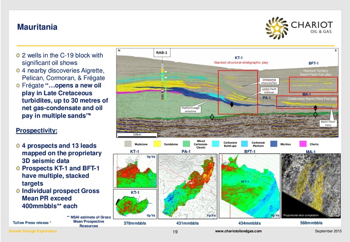Click the Mauritania slide title

click(x=37, y=27)
